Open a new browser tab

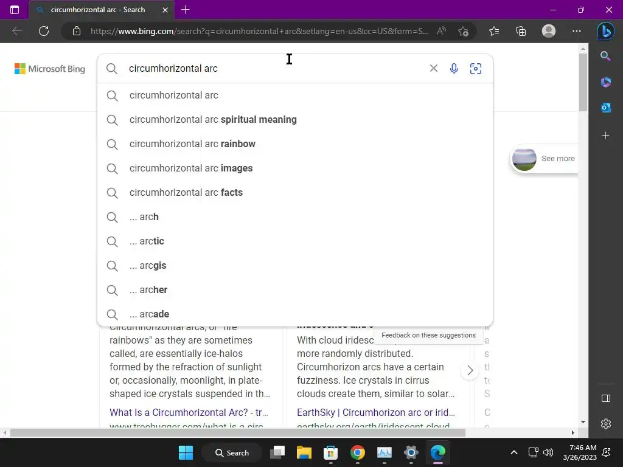[185, 10]
